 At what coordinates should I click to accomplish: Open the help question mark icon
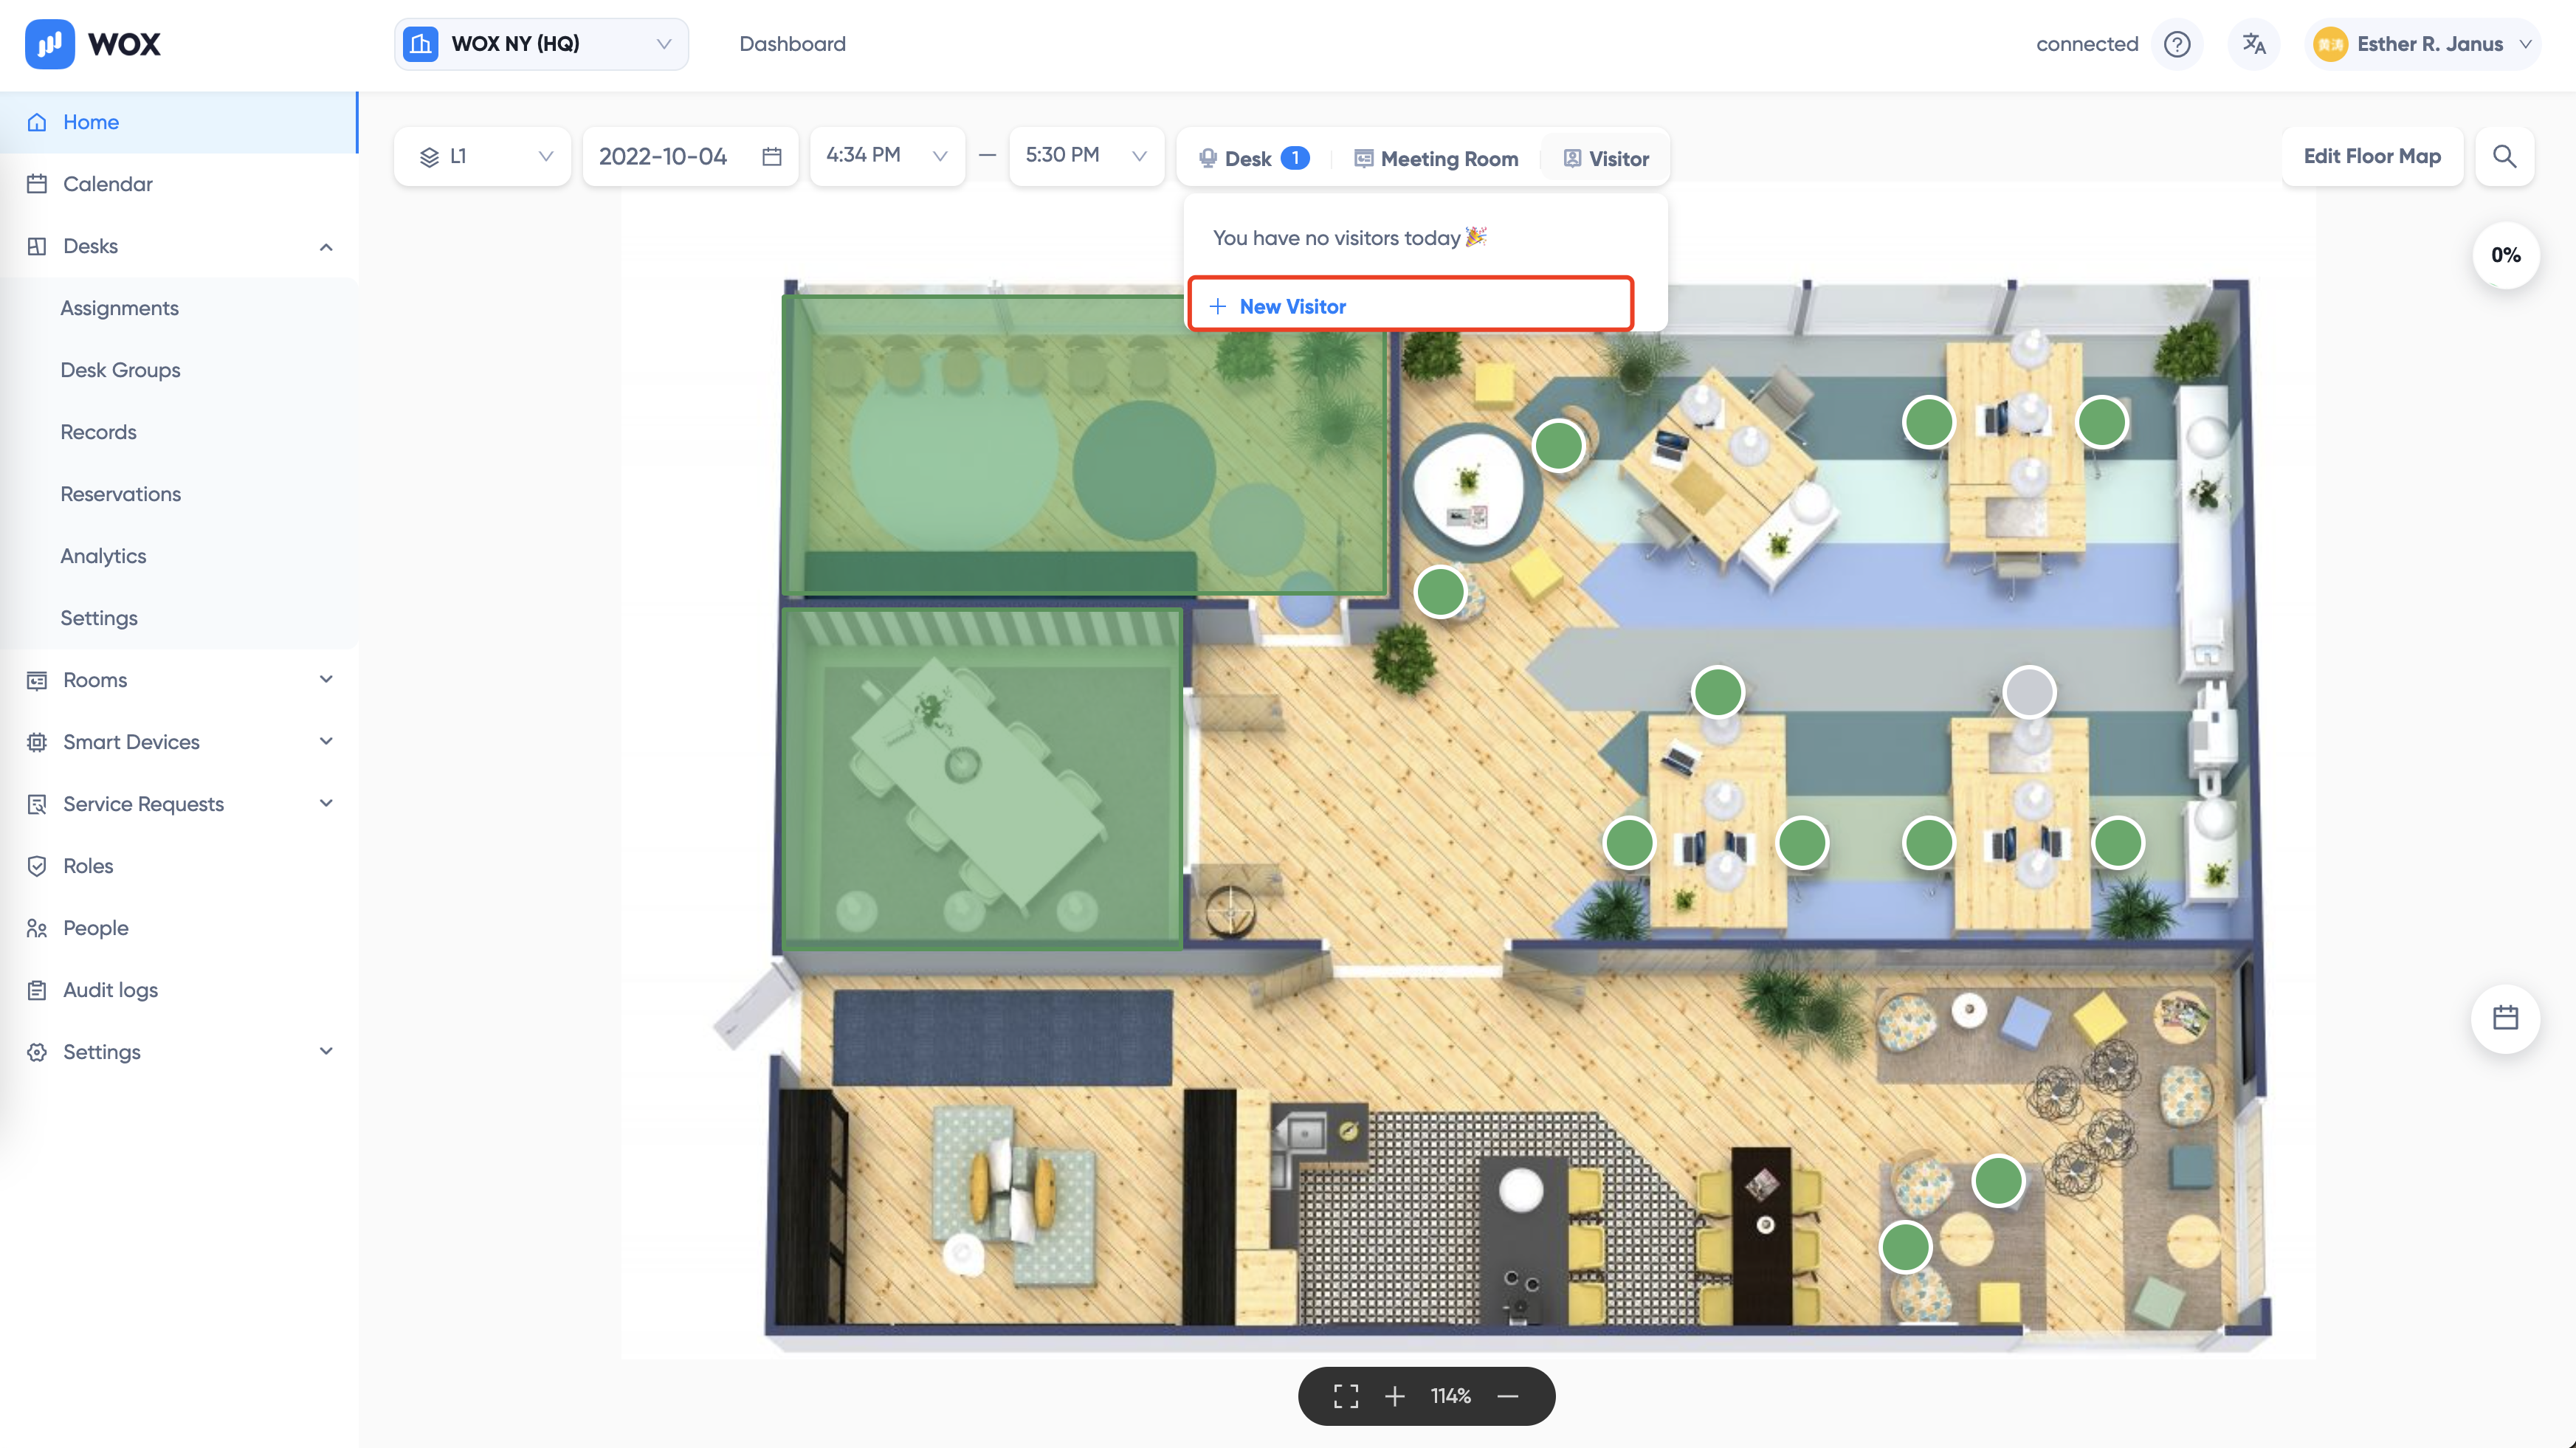pos(2177,44)
